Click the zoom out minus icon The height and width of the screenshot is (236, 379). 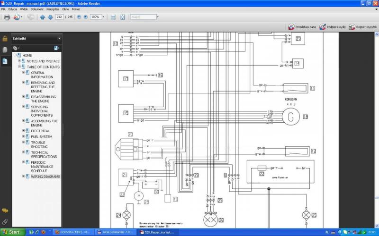pyautogui.click(x=79, y=17)
